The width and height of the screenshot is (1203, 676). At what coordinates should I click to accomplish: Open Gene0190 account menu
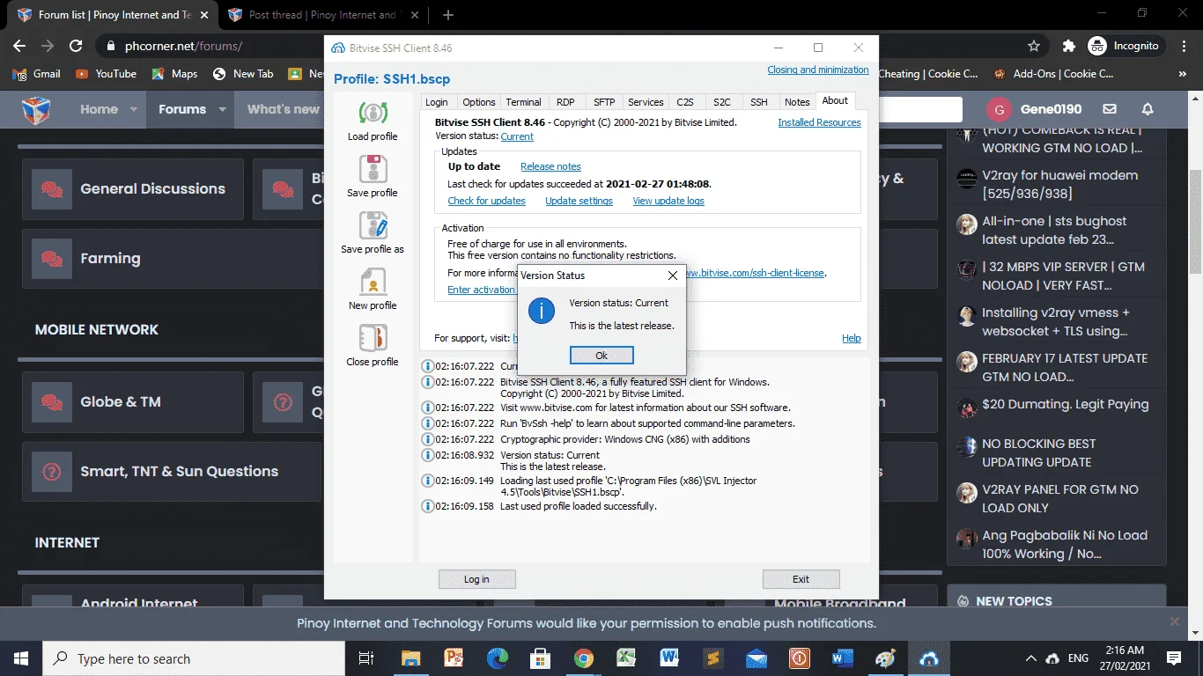pos(1034,109)
